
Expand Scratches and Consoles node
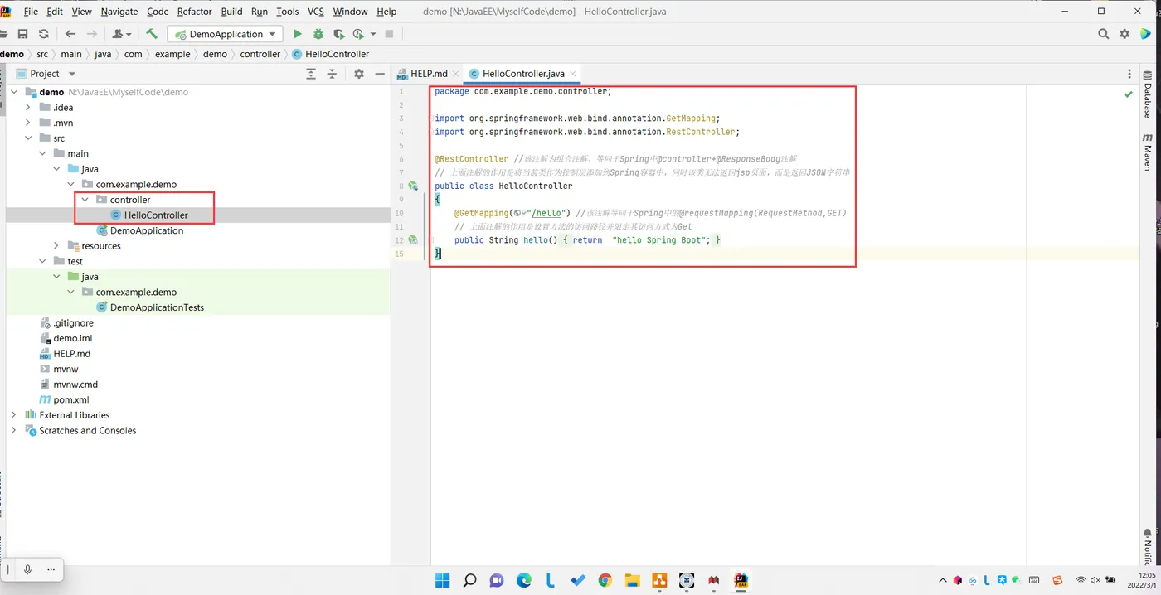point(13,430)
